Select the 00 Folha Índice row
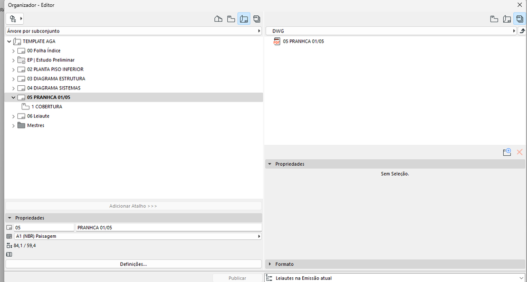The height and width of the screenshot is (282, 527). point(133,51)
